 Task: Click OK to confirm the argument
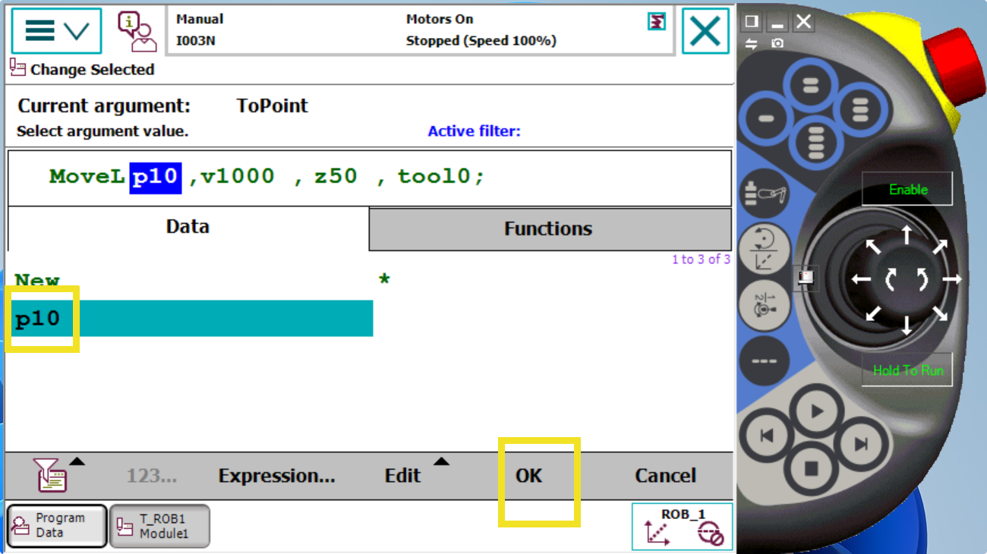tap(529, 476)
